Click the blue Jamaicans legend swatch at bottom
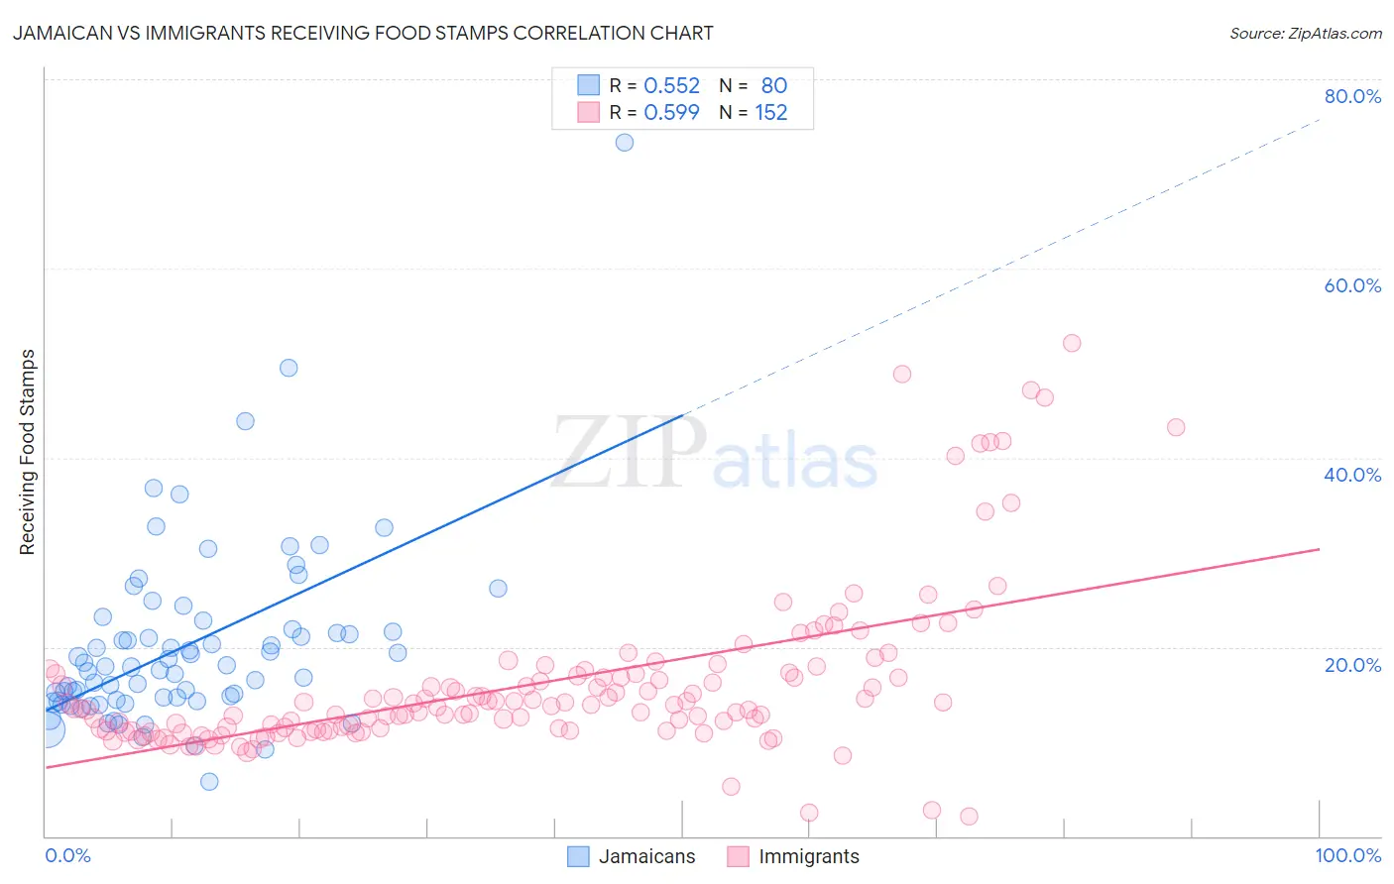 tap(578, 856)
